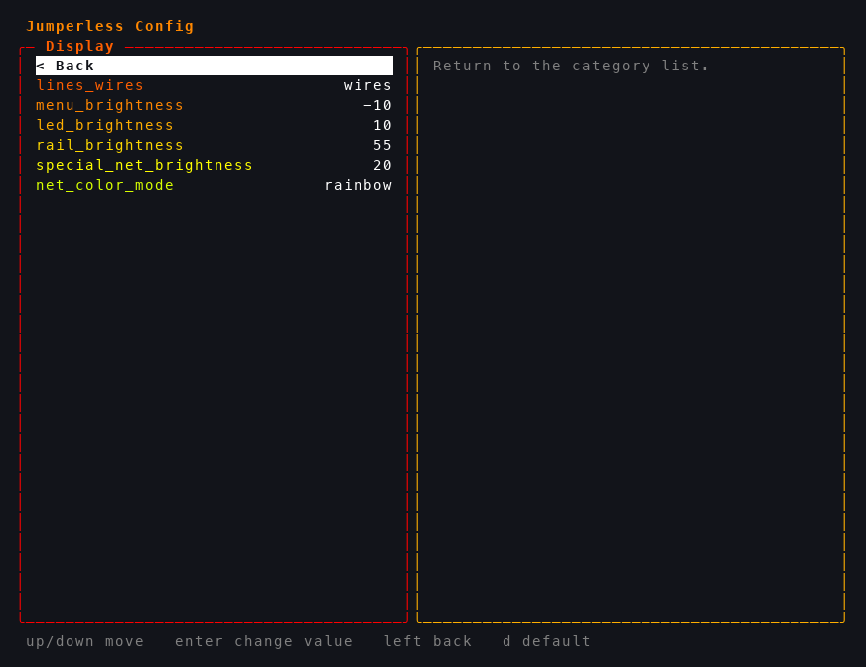Click the '10' value beside led_brightness

[382, 125]
